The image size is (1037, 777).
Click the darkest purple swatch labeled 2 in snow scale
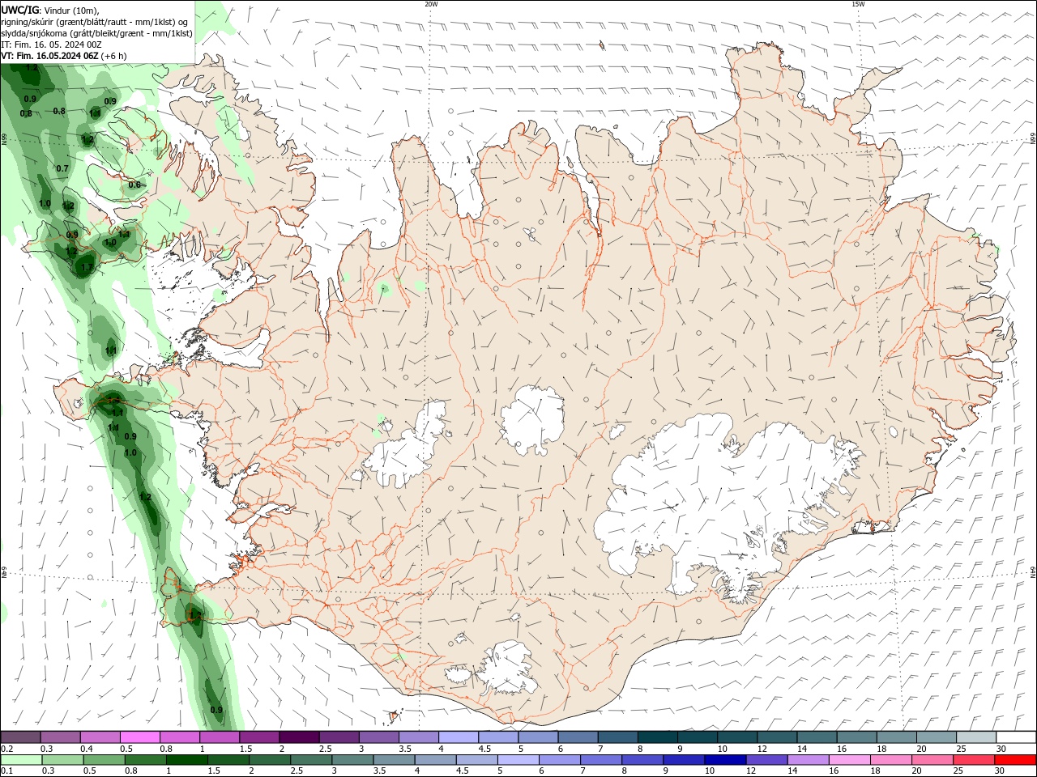(299, 737)
